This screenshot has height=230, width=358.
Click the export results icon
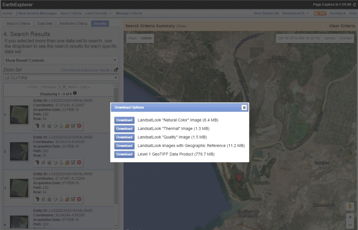click(x=116, y=70)
